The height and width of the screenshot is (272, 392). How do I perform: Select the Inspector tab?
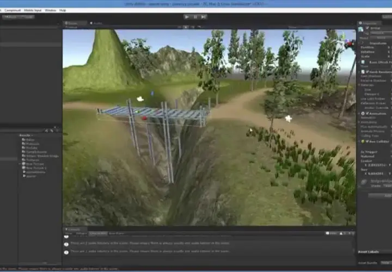(370, 23)
